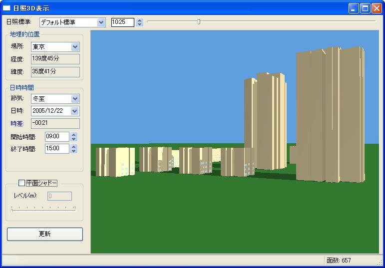Click the レベル(m) input field
This screenshot has height=268, width=385.
pyautogui.click(x=59, y=196)
